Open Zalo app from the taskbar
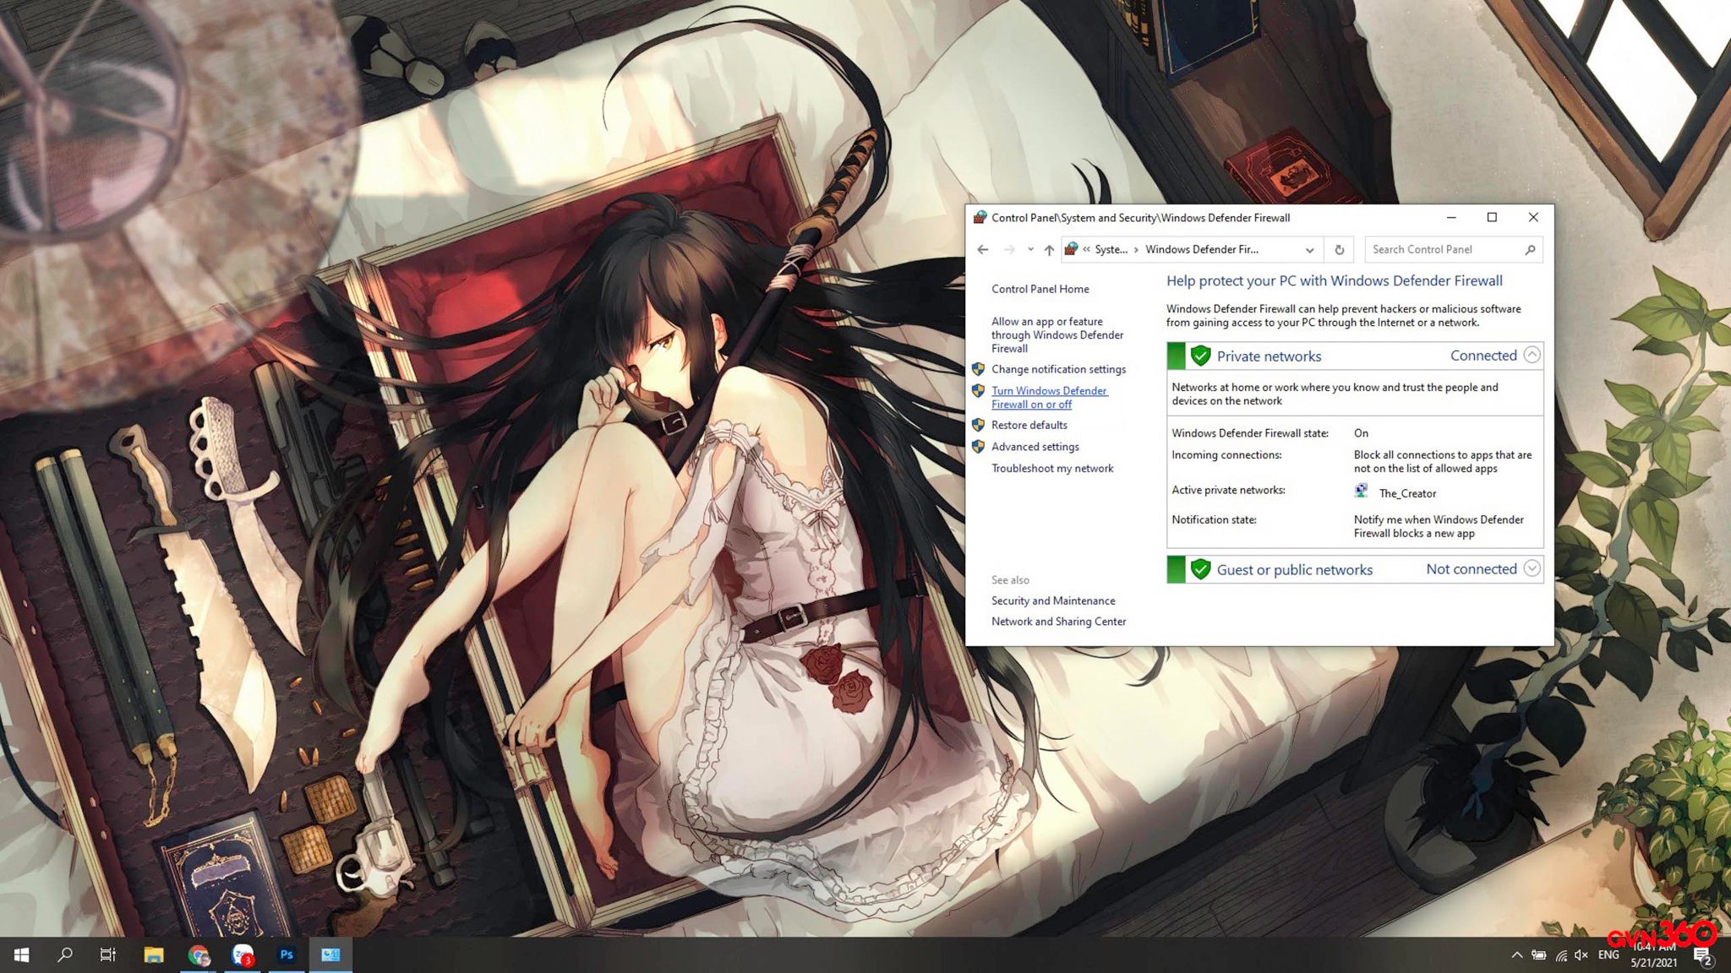Image resolution: width=1731 pixels, height=973 pixels. (243, 955)
